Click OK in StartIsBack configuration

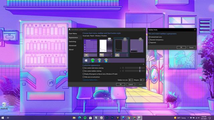point(120,84)
